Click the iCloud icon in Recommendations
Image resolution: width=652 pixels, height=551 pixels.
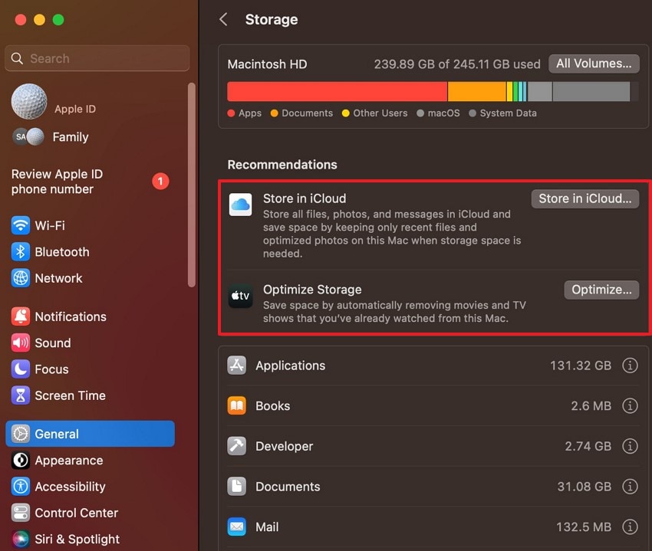pyautogui.click(x=240, y=205)
